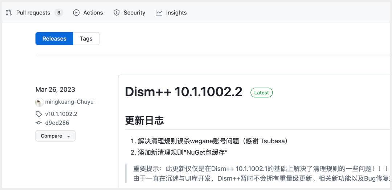Viewport: 392px width, 190px height.
Task: Click the tag icon beside v10.1.1002.2
Action: 39,114
